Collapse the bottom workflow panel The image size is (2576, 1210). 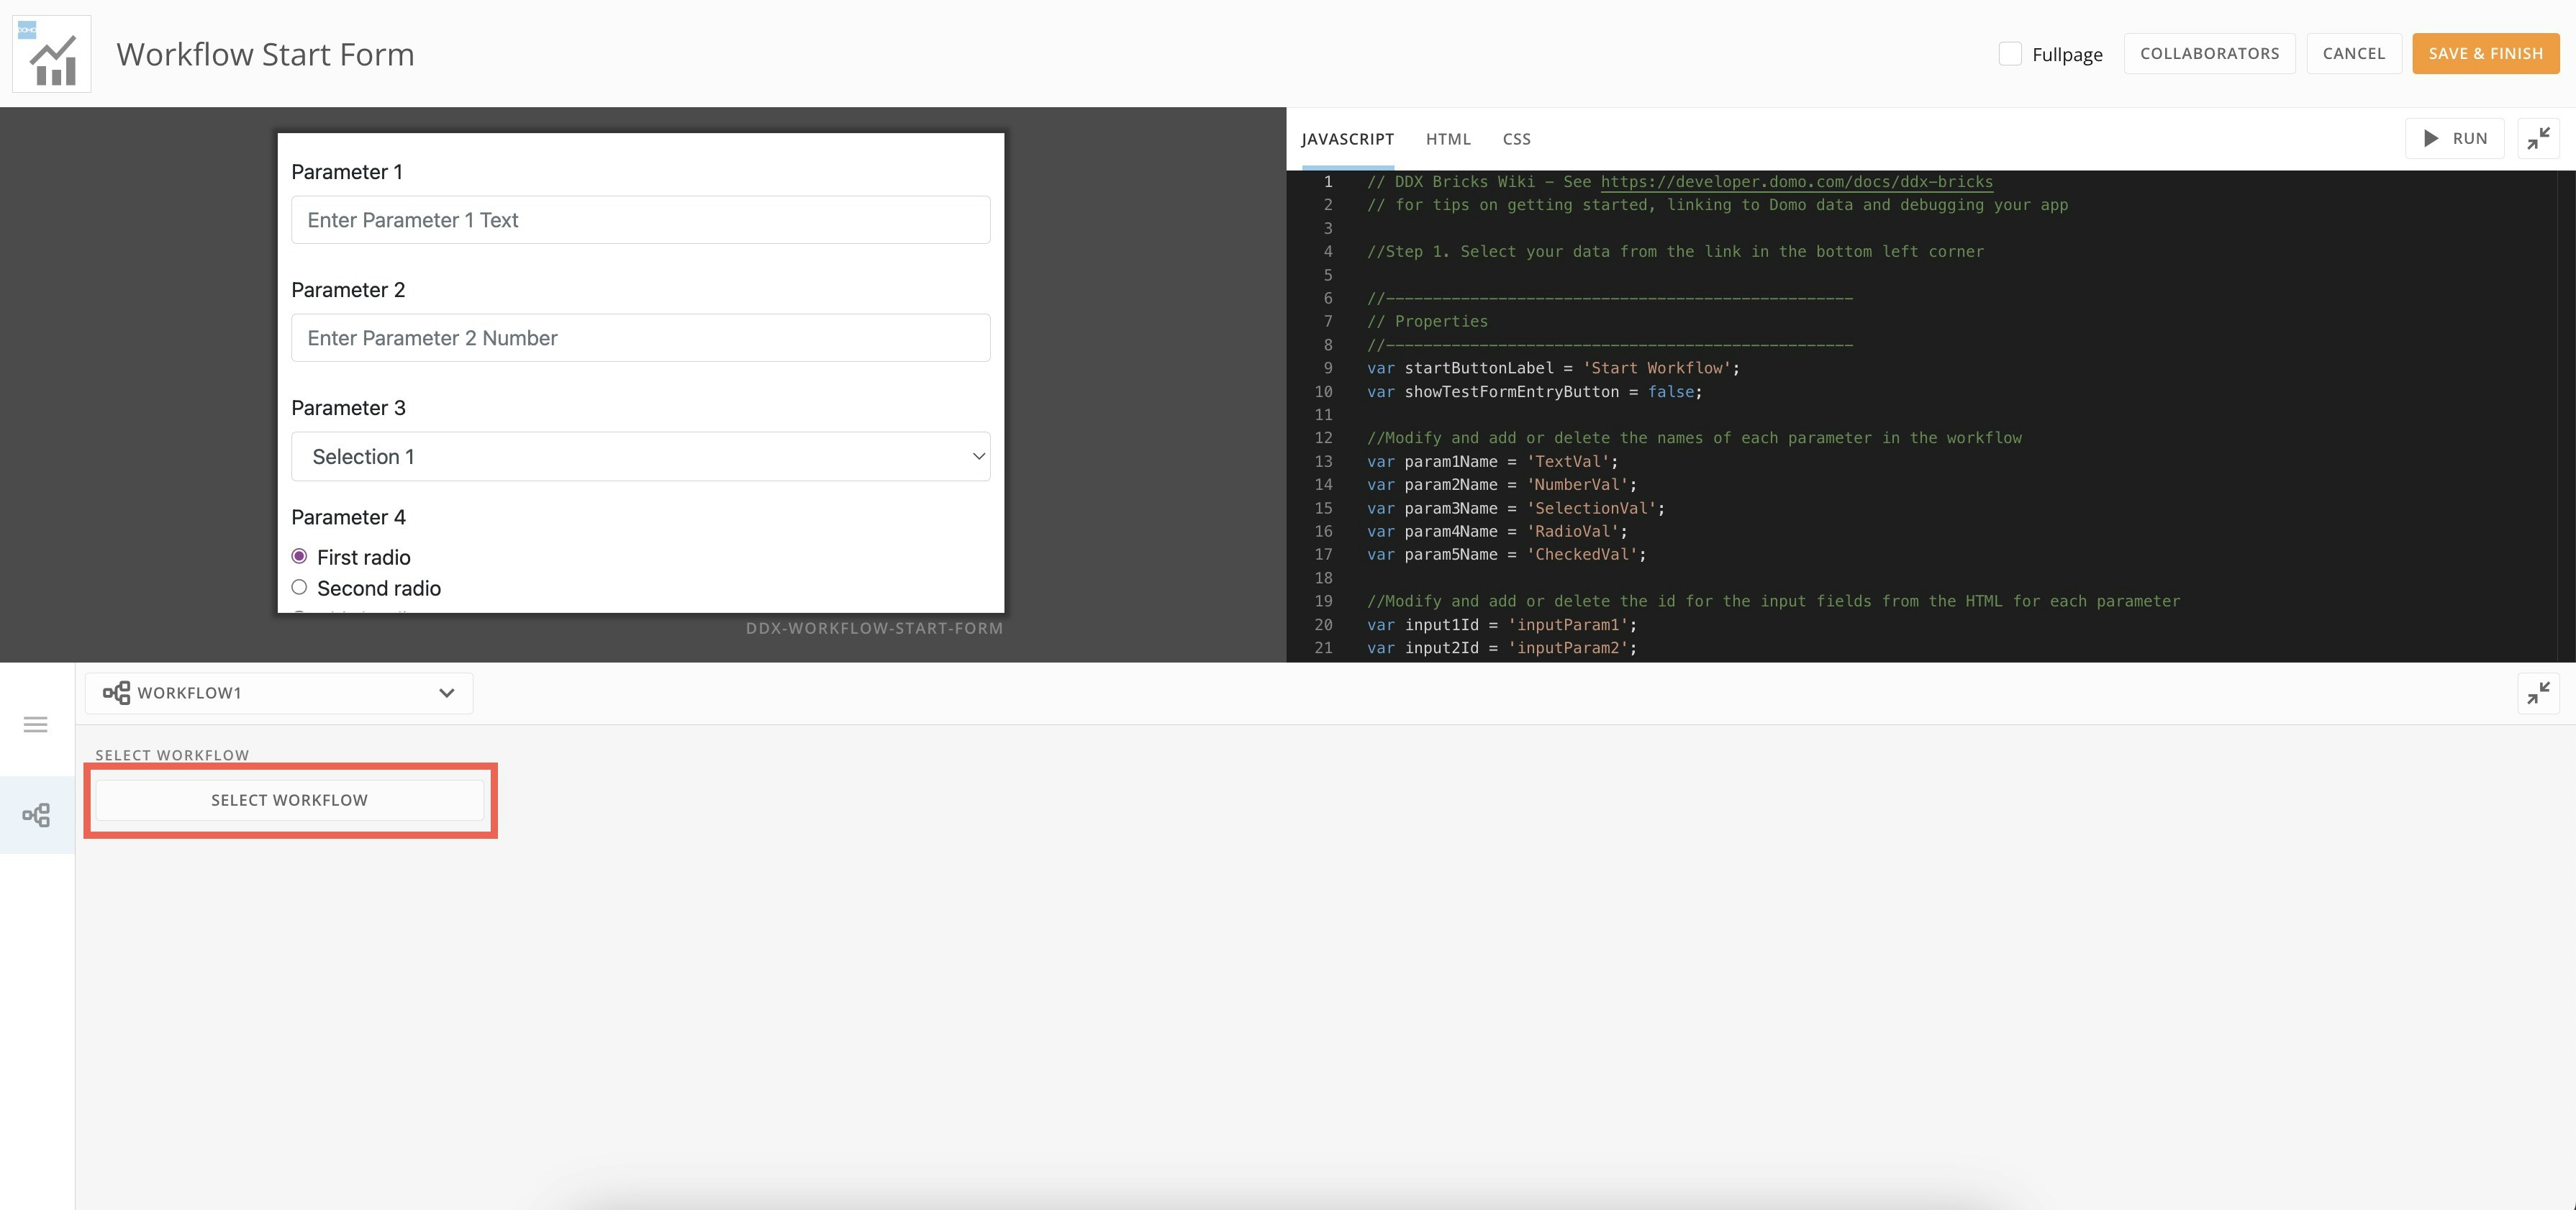tap(2539, 692)
